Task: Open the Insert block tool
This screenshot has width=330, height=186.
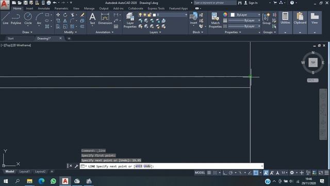Action: (193, 19)
